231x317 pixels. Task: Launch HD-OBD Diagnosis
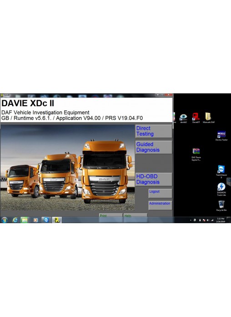(154, 179)
